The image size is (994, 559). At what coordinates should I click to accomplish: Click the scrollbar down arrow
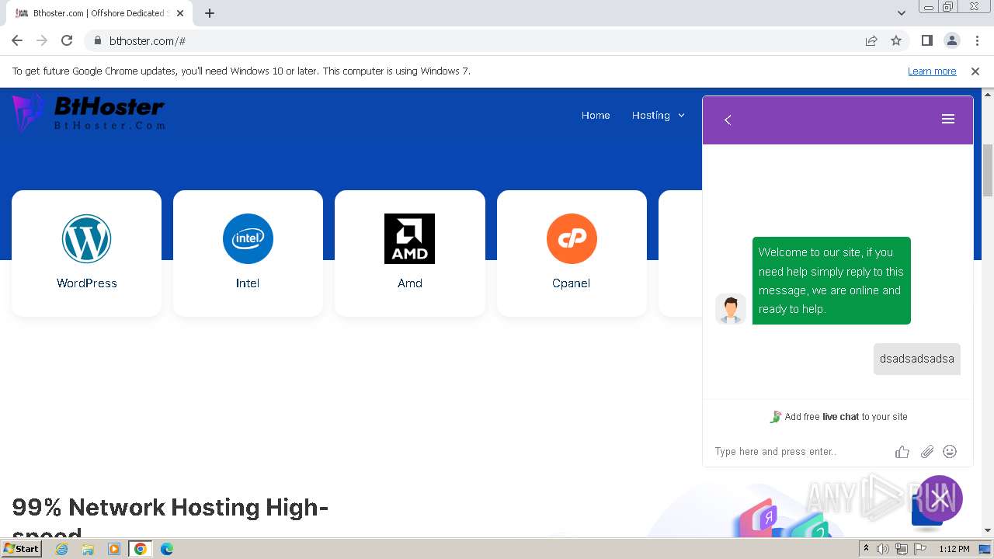coord(988,530)
